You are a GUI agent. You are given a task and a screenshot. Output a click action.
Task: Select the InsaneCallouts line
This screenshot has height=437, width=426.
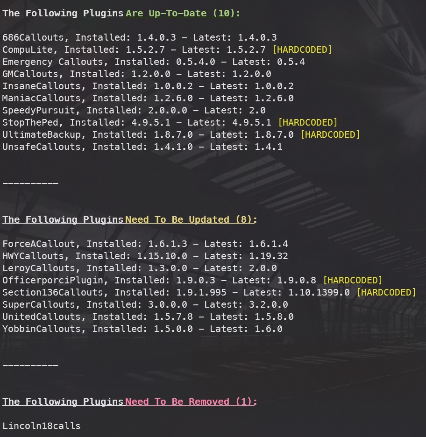click(148, 86)
